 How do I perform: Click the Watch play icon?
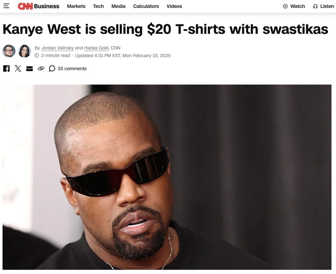(285, 6)
